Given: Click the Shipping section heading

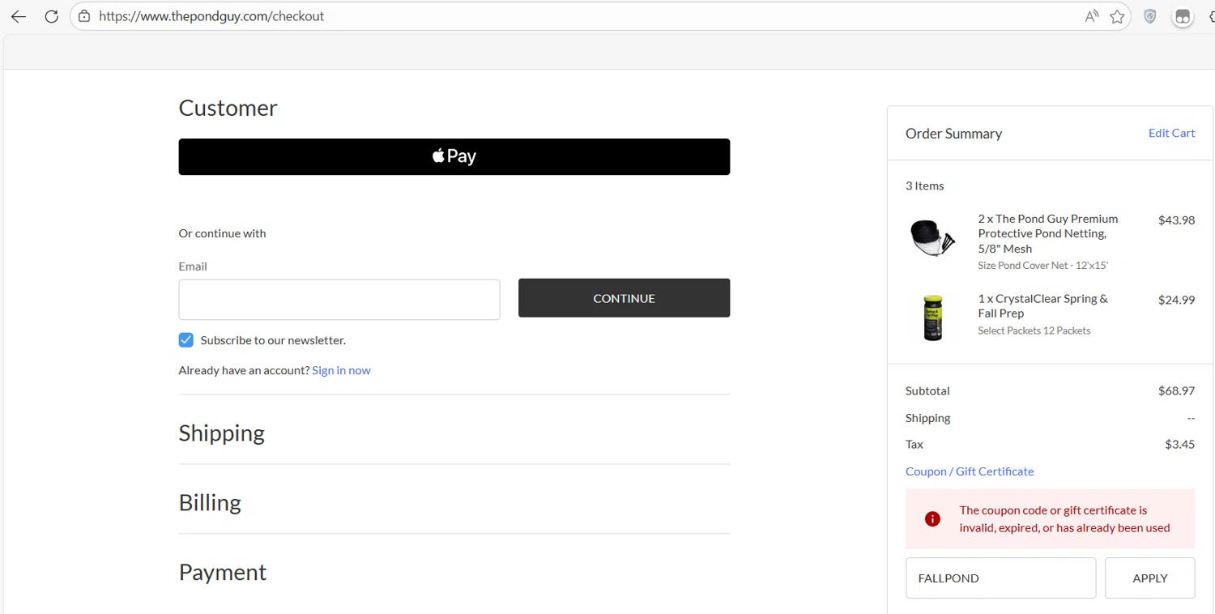Looking at the screenshot, I should click(222, 433).
